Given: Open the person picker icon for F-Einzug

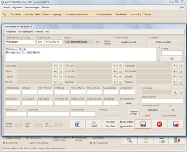Looking at the screenshot, I should point(115,77).
